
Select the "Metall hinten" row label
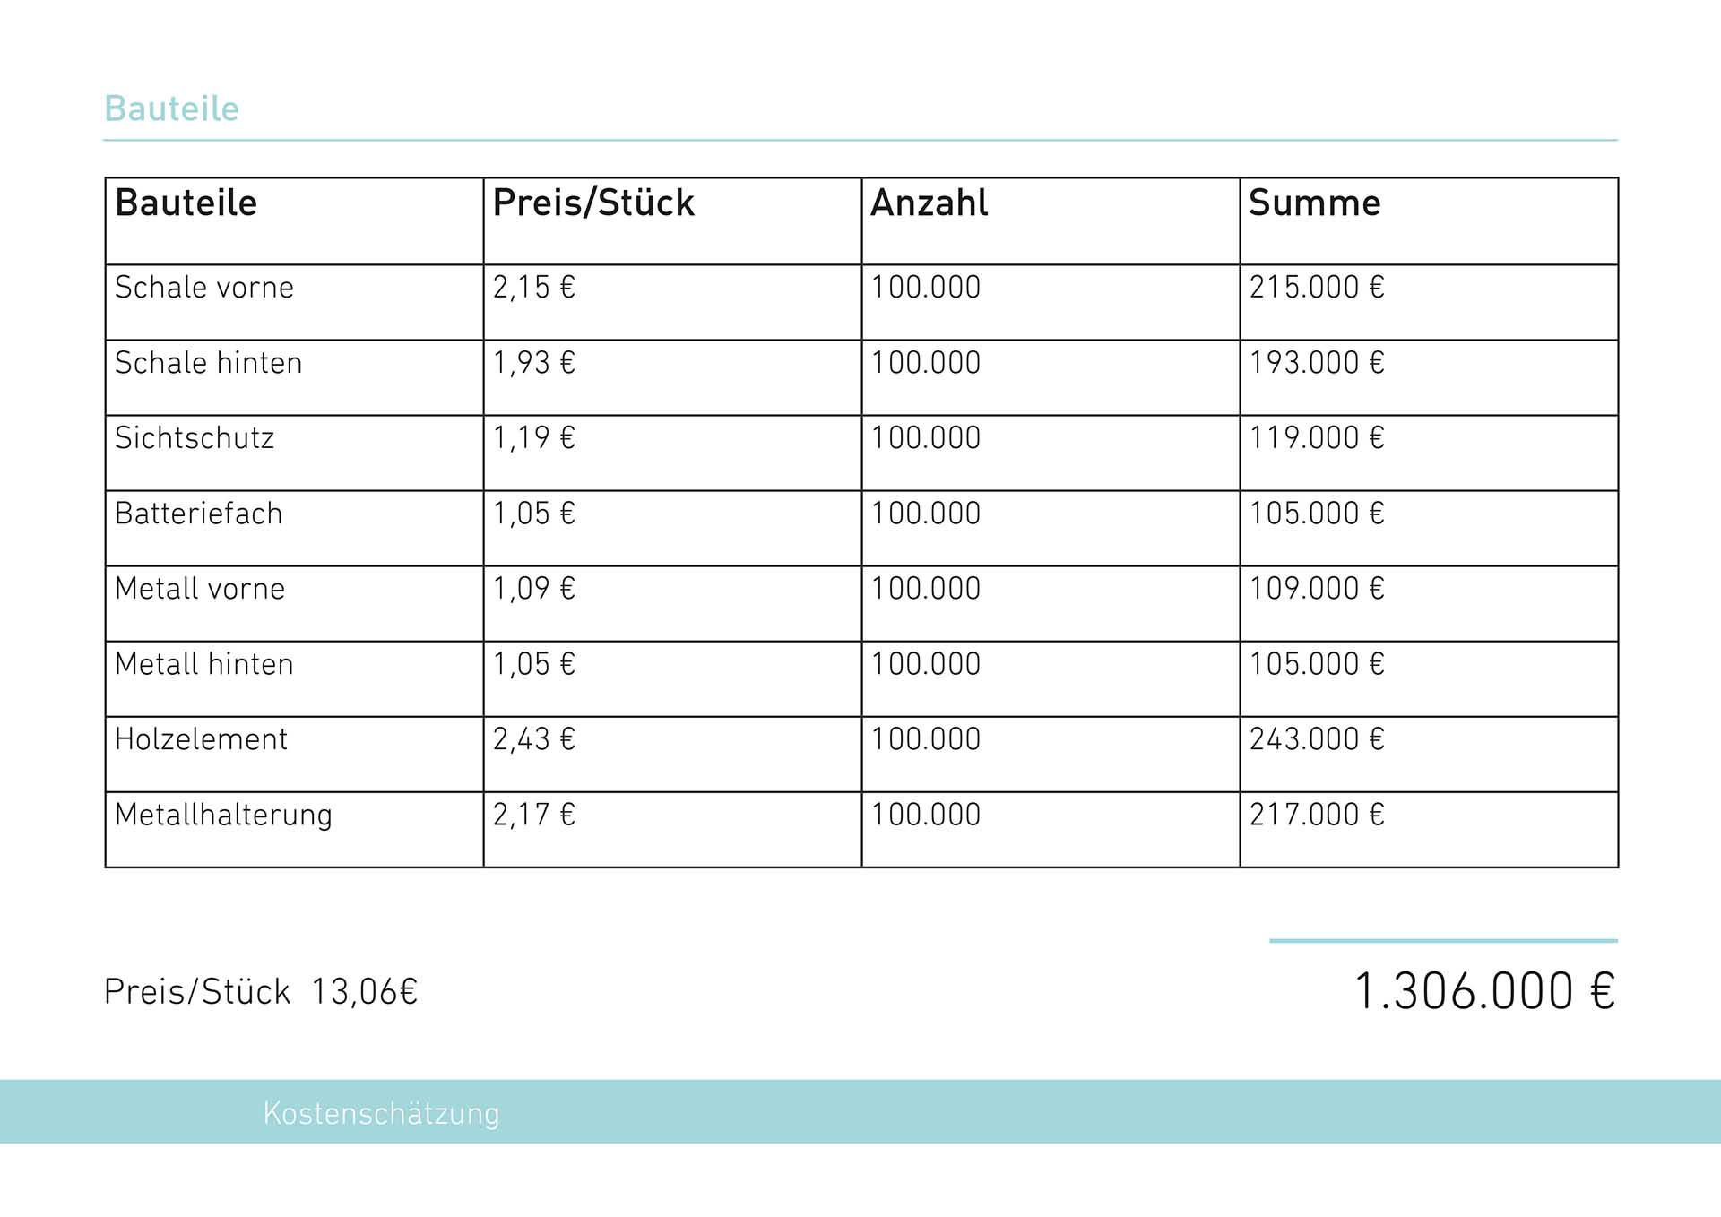(x=204, y=664)
